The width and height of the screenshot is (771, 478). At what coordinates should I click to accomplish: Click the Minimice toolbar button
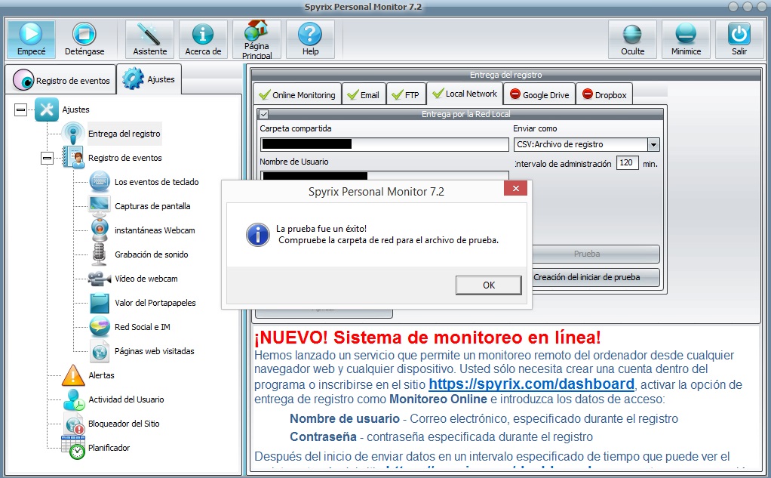point(686,39)
